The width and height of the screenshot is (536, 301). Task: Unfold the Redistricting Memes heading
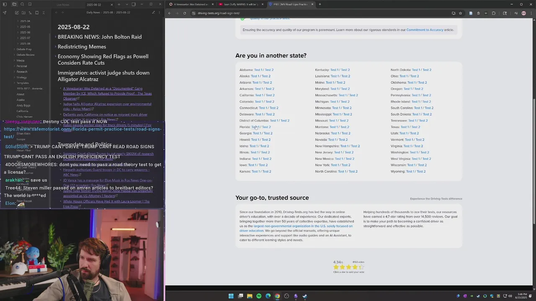point(55,47)
